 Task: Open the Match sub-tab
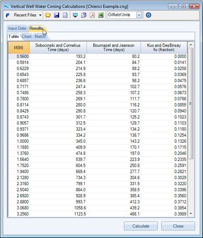click(x=40, y=36)
